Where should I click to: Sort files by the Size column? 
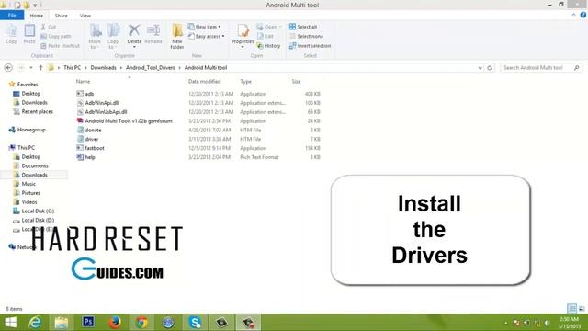(296, 82)
